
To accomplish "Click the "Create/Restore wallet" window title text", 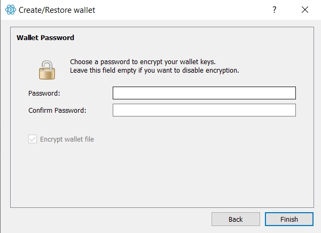I will (x=57, y=10).
